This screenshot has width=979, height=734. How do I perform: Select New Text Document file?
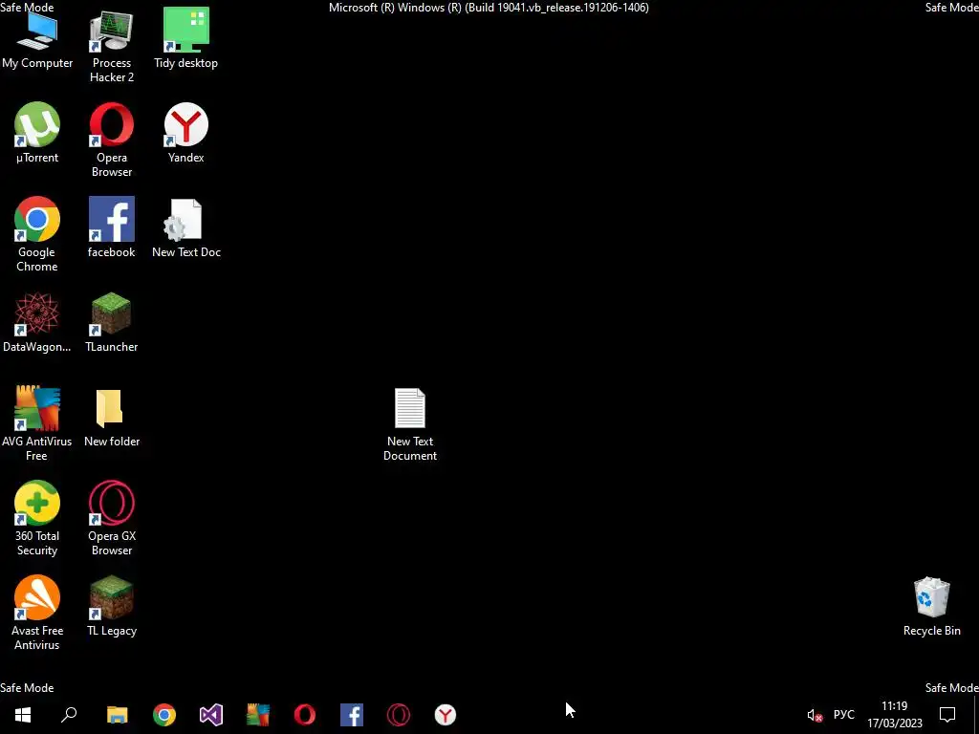point(410,425)
